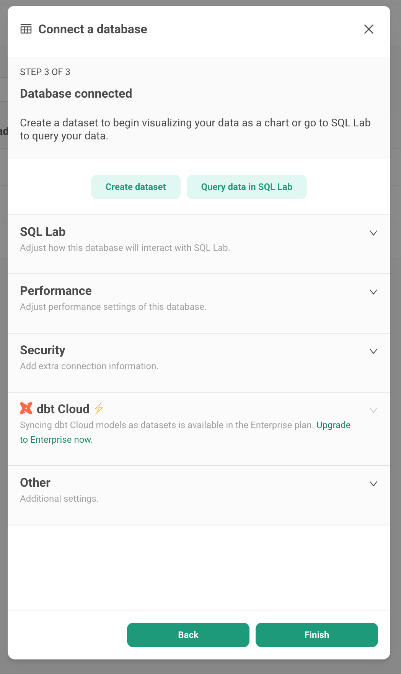Expand the Performance section chevron
Image resolution: width=401 pixels, height=674 pixels.
click(373, 292)
